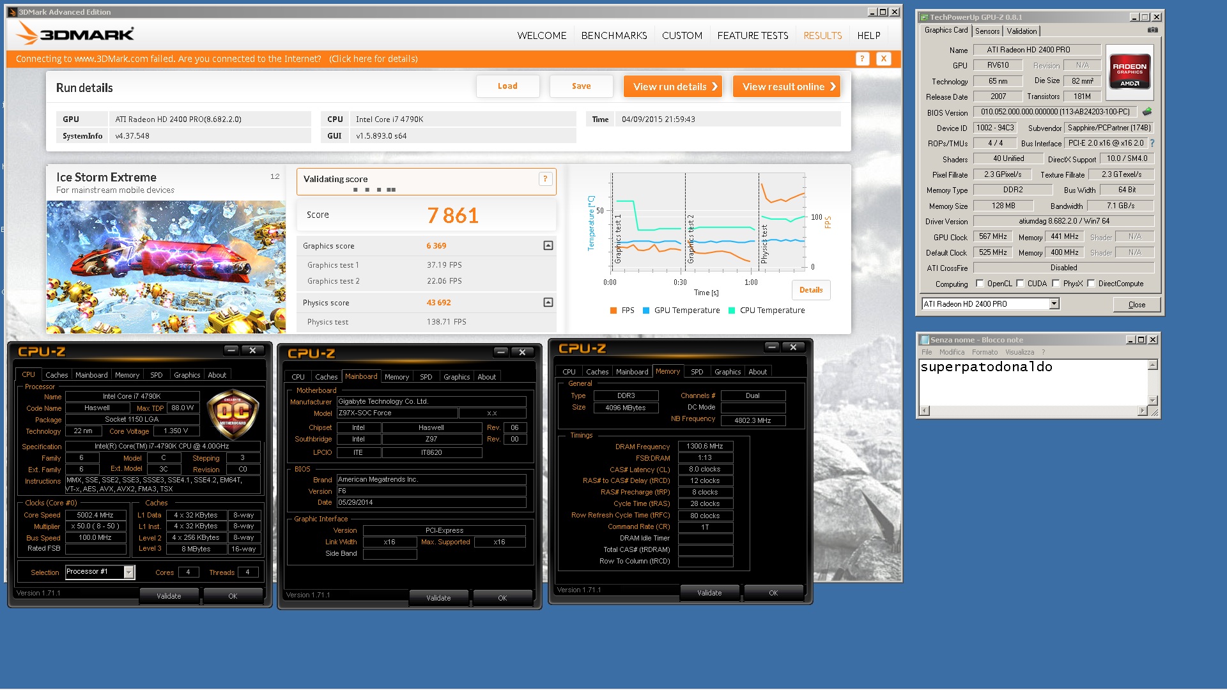Minimize the CPU-Z Memory window
This screenshot has height=690, width=1227.
[x=772, y=347]
